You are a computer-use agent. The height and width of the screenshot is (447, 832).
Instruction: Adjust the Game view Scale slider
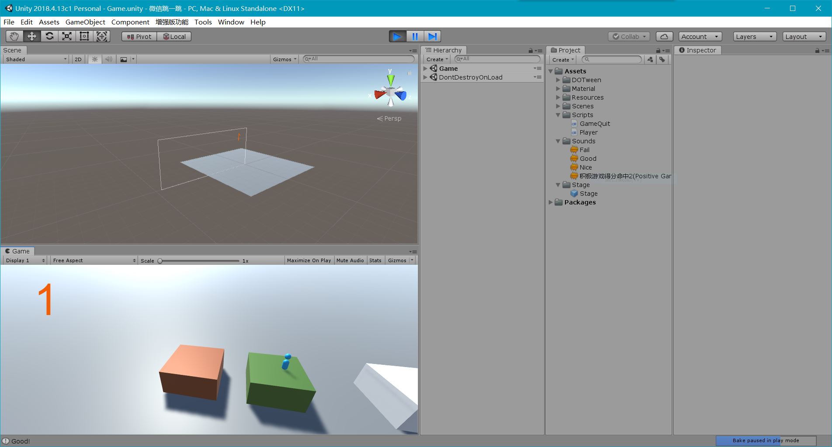click(x=199, y=261)
